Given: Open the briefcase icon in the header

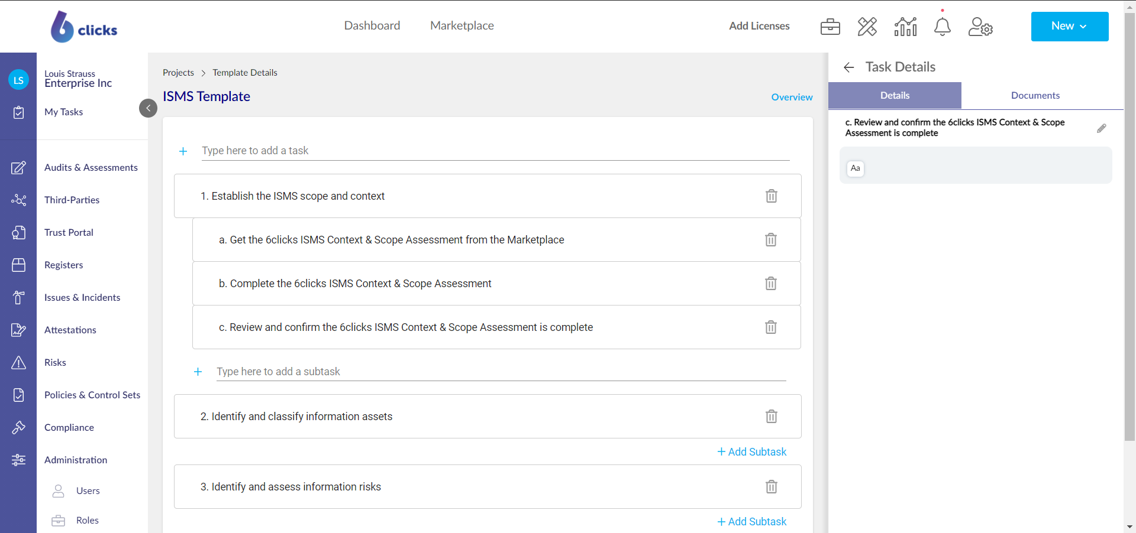Looking at the screenshot, I should (830, 27).
